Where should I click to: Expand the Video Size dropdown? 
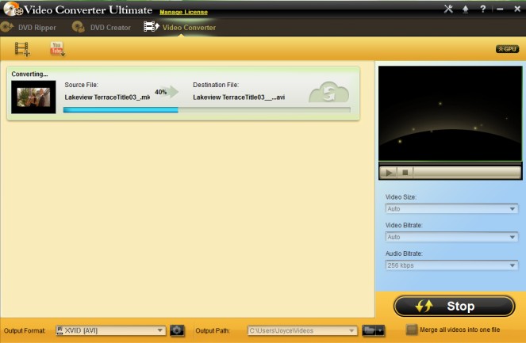pos(451,208)
